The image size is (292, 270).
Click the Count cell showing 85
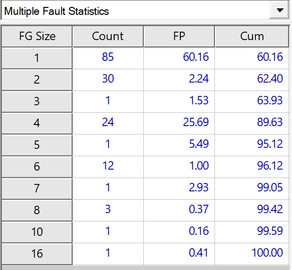tap(108, 58)
